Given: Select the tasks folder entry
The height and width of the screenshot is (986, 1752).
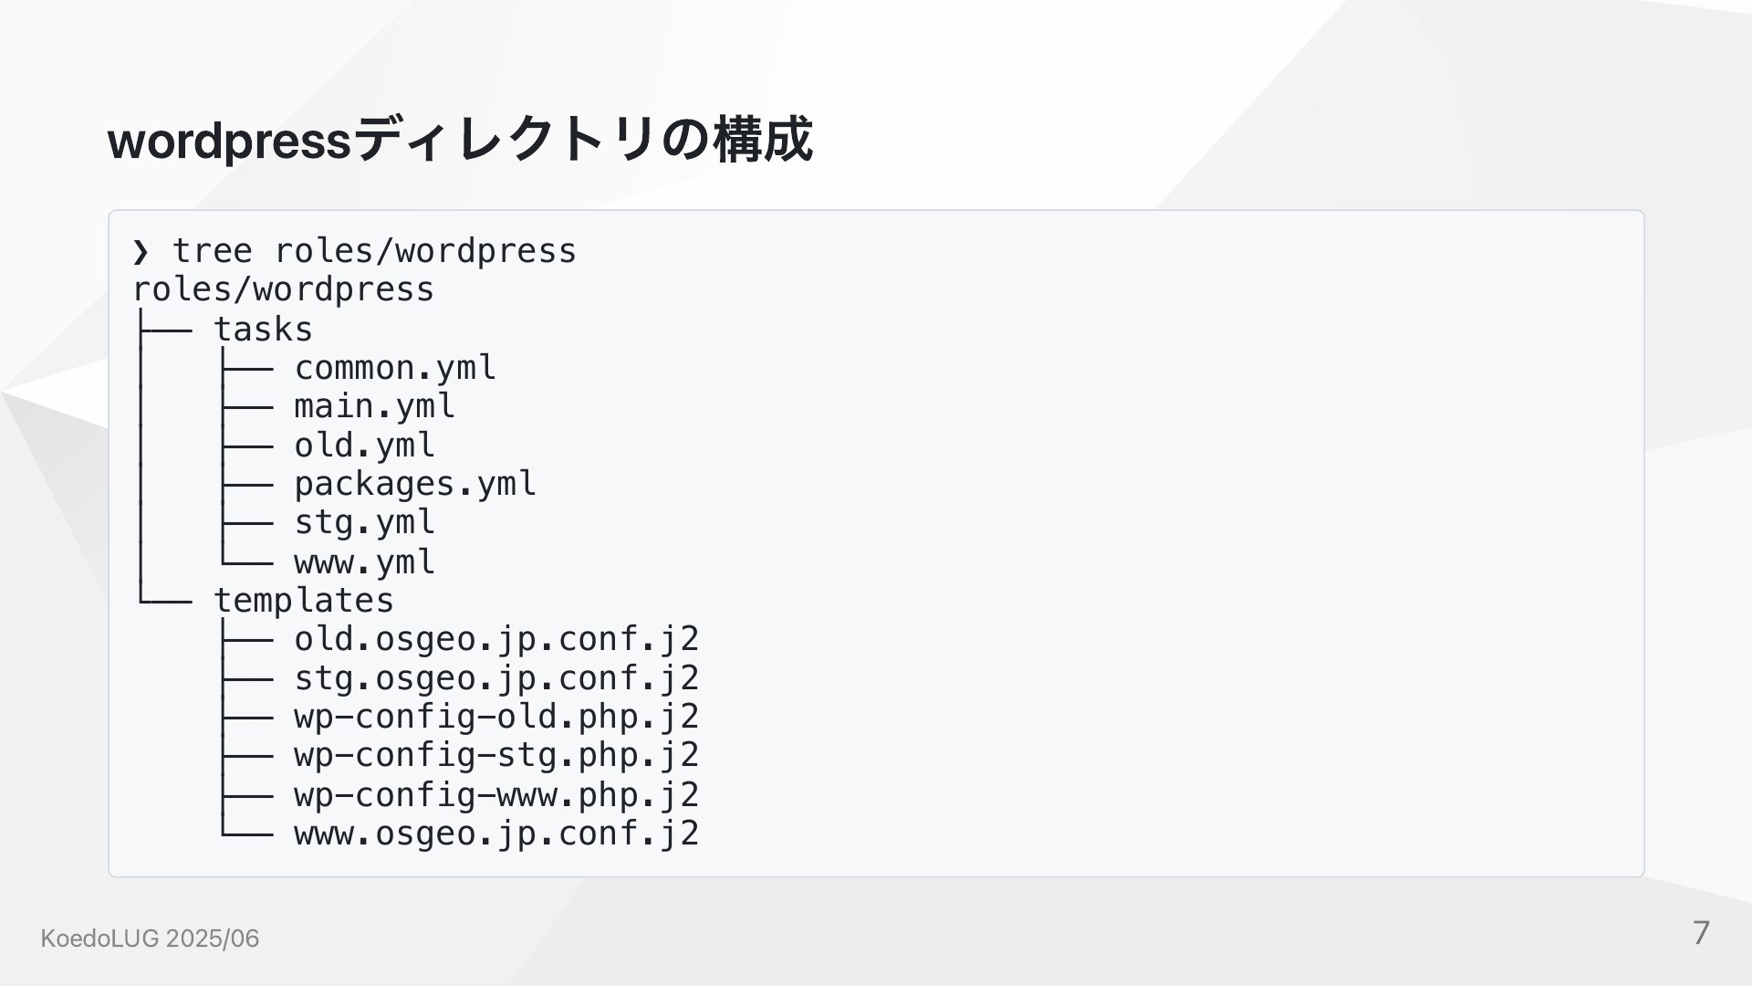Looking at the screenshot, I should pos(263,329).
